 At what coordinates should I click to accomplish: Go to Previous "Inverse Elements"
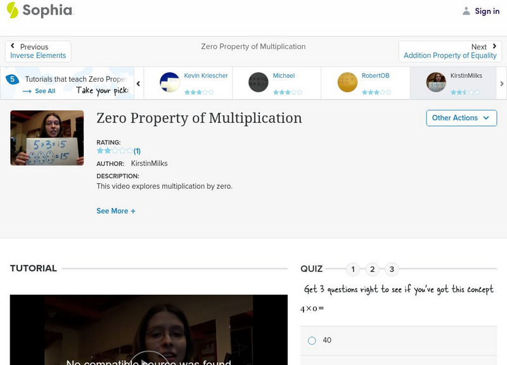coord(38,51)
